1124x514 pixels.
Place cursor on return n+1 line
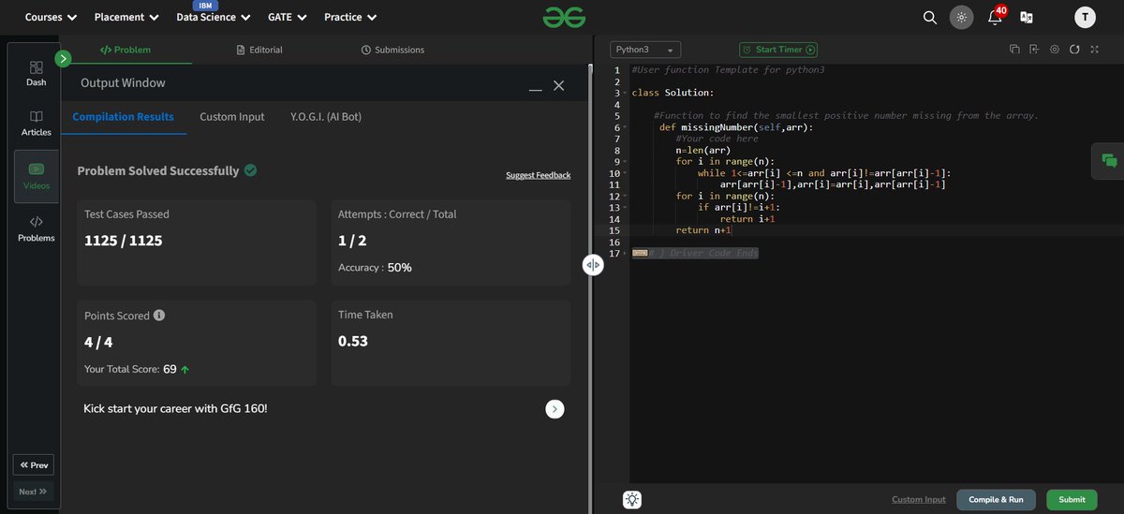click(x=703, y=230)
